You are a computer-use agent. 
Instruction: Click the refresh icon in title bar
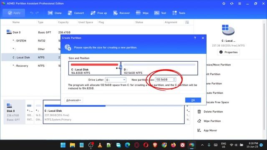232,3
